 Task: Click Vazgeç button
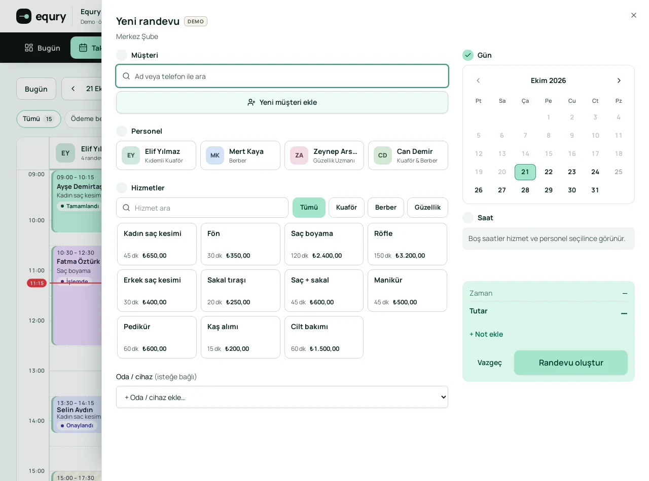tap(489, 363)
